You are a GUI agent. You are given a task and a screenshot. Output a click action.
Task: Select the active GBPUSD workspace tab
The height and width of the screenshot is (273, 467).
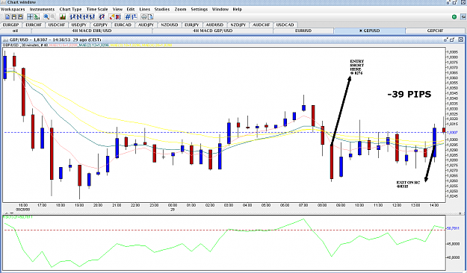click(370, 31)
